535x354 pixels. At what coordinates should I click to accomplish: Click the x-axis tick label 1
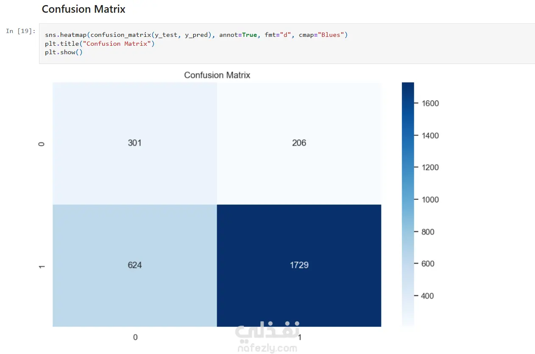click(299, 337)
